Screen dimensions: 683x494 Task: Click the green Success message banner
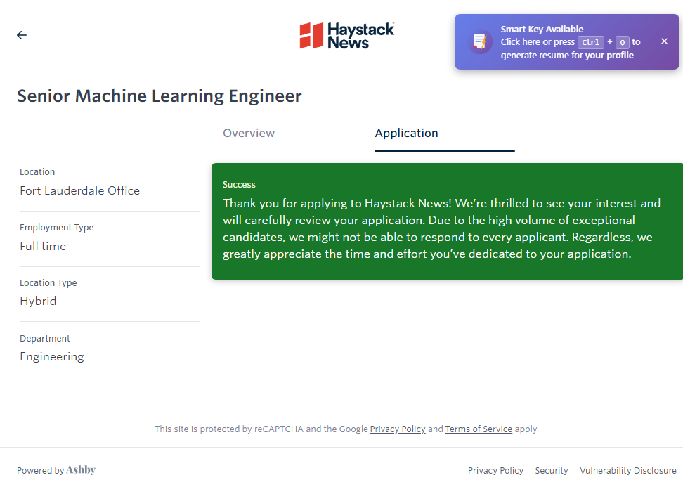coord(446,221)
